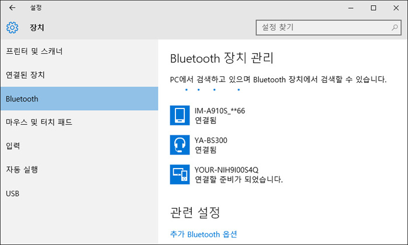The height and width of the screenshot is (245, 408).
Task: Click the back arrow in the title bar
Action: [12, 8]
